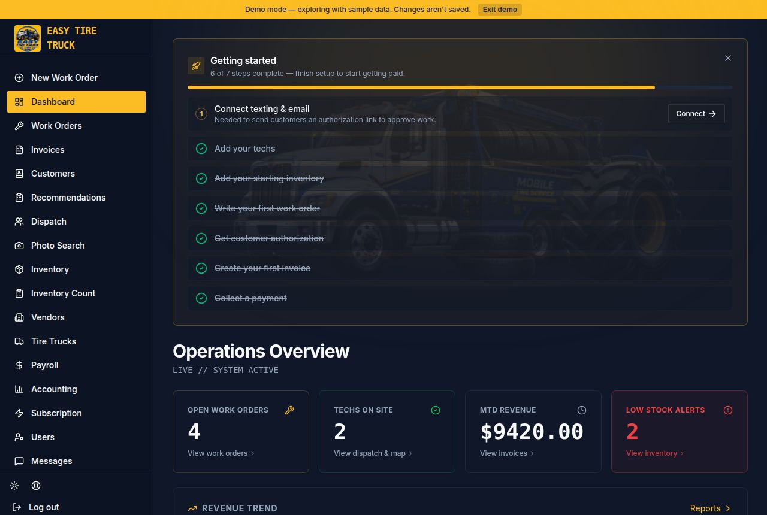Click the $9420.00 MTD revenue value
Image resolution: width=767 pixels, height=515 pixels.
point(532,432)
